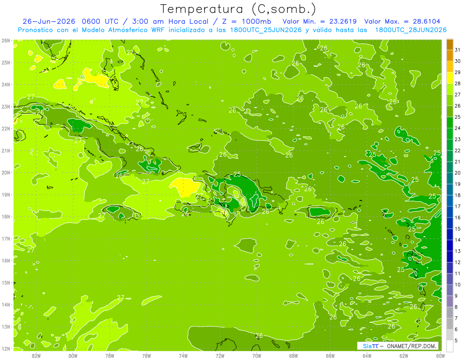
Task: Click the "23N" latitude axis label
Action: click(6, 106)
